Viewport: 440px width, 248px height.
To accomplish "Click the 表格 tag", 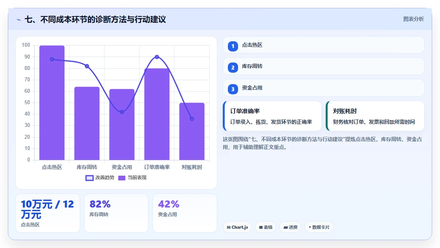I will click(266, 227).
